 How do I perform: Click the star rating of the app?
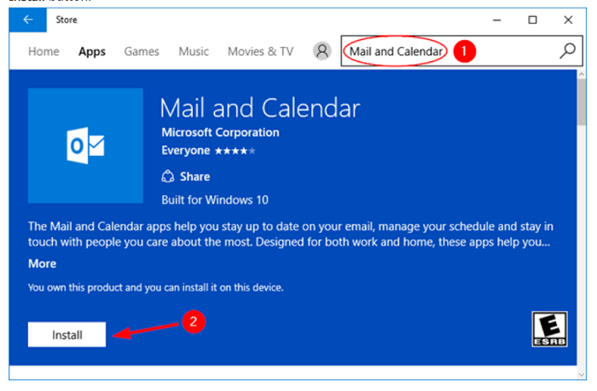[235, 151]
